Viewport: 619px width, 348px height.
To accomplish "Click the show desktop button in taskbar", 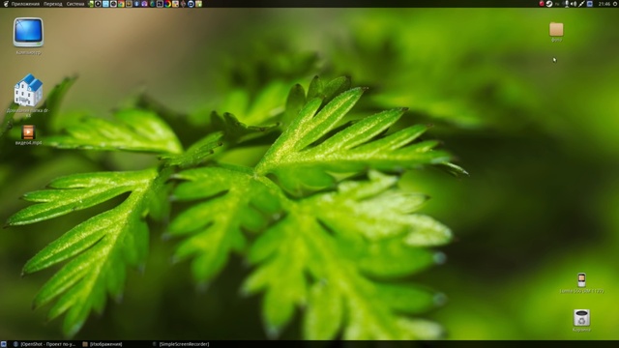I will (x=4, y=344).
